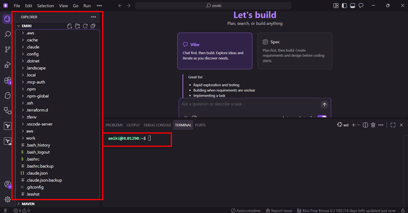Switch to the Debug Console tab
The image size is (408, 213).
click(157, 125)
